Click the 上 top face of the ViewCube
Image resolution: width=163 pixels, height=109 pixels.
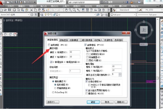pos(144,30)
